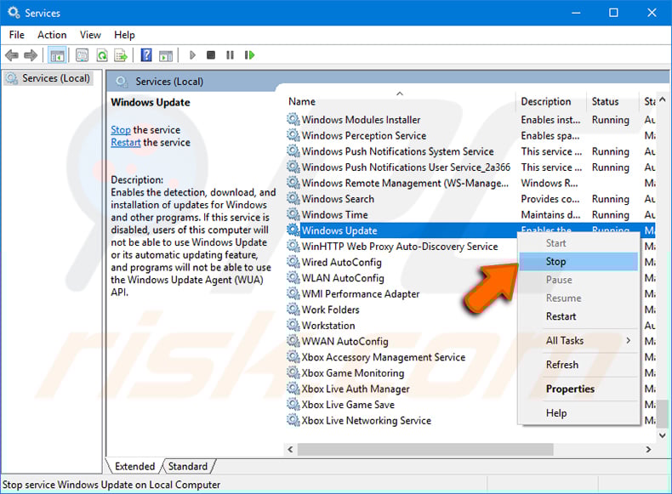This screenshot has width=672, height=494.
Task: Open the File menu
Action: [x=17, y=35]
